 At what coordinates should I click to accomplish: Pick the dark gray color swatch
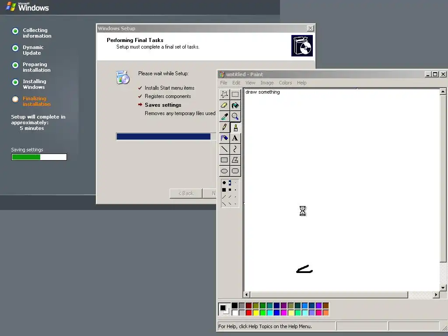241,306
